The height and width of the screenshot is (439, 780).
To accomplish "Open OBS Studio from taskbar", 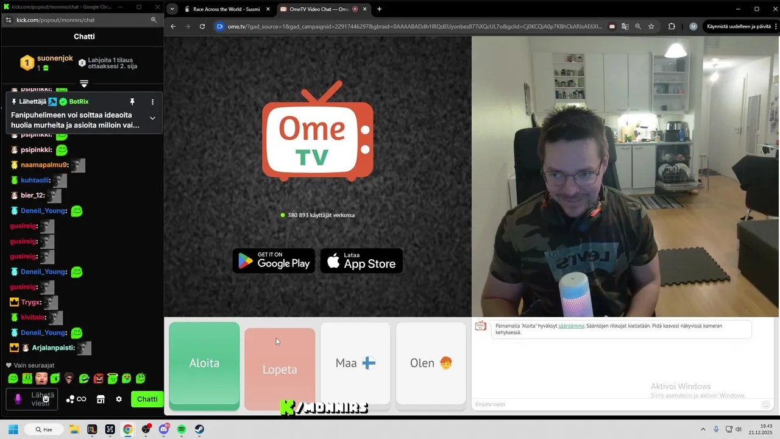I will tap(146, 429).
